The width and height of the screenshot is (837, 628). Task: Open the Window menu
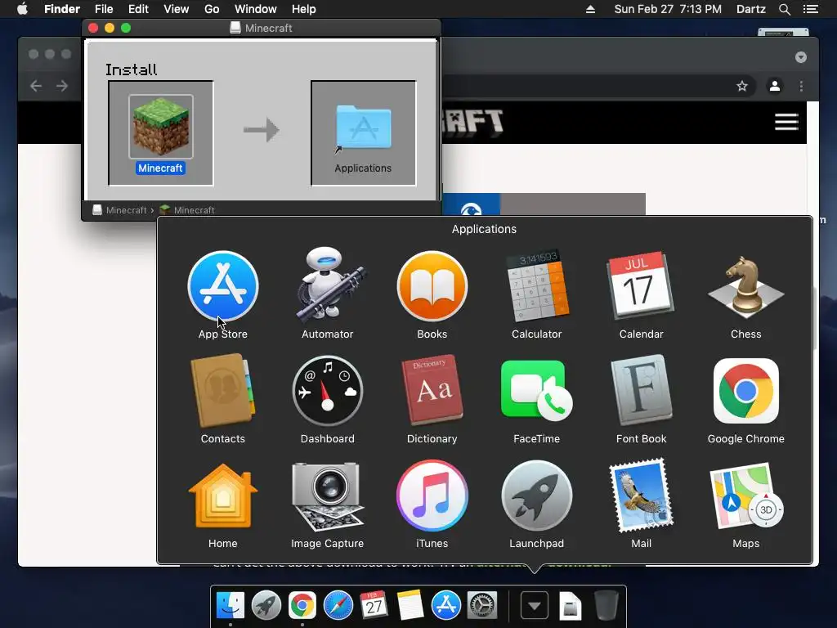tap(256, 9)
